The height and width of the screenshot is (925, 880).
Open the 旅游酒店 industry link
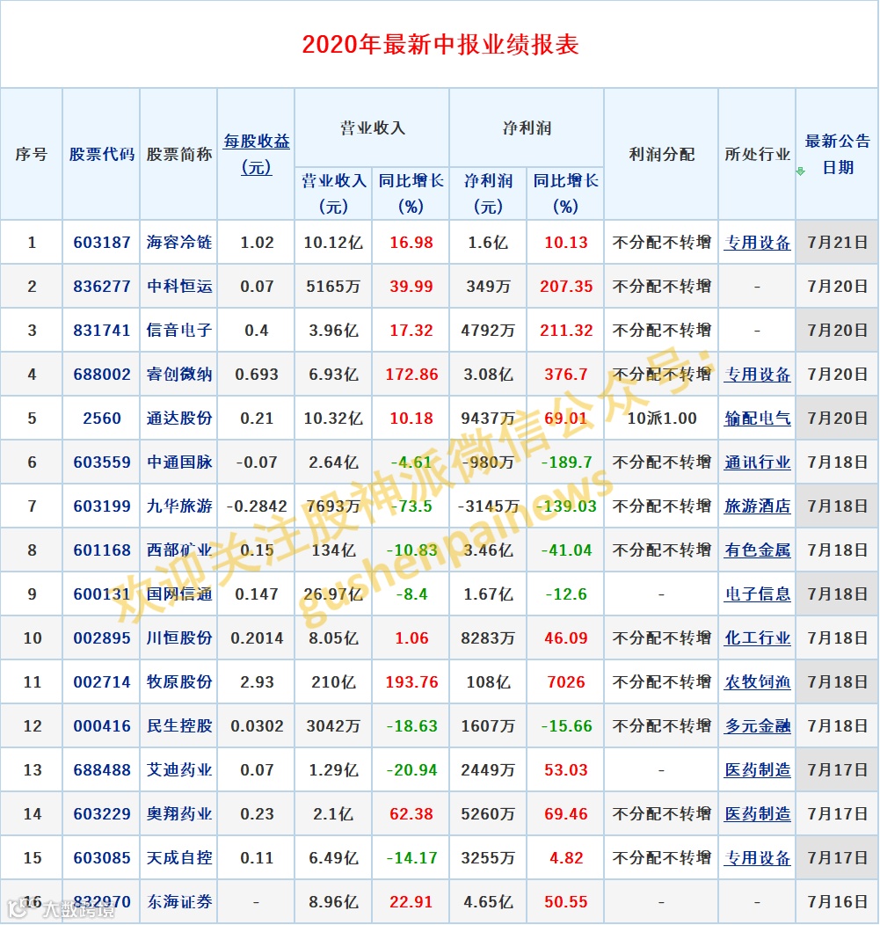tap(757, 506)
